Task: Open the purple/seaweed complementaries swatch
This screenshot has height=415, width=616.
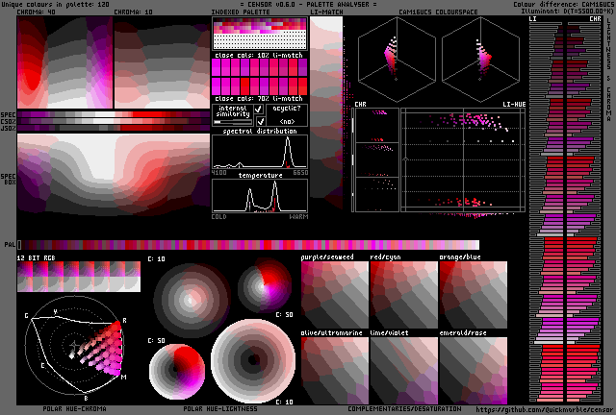Action: tap(335, 294)
